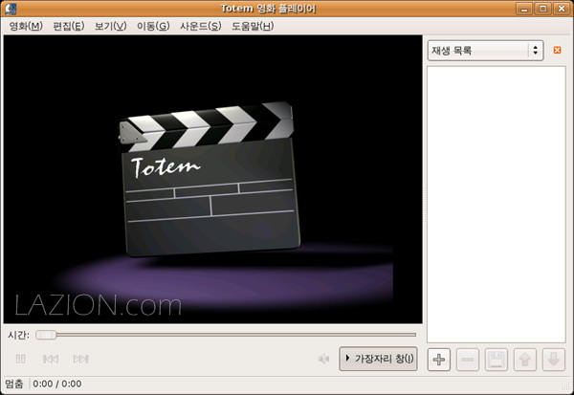Remove selected playlist item with minus button

468,360
